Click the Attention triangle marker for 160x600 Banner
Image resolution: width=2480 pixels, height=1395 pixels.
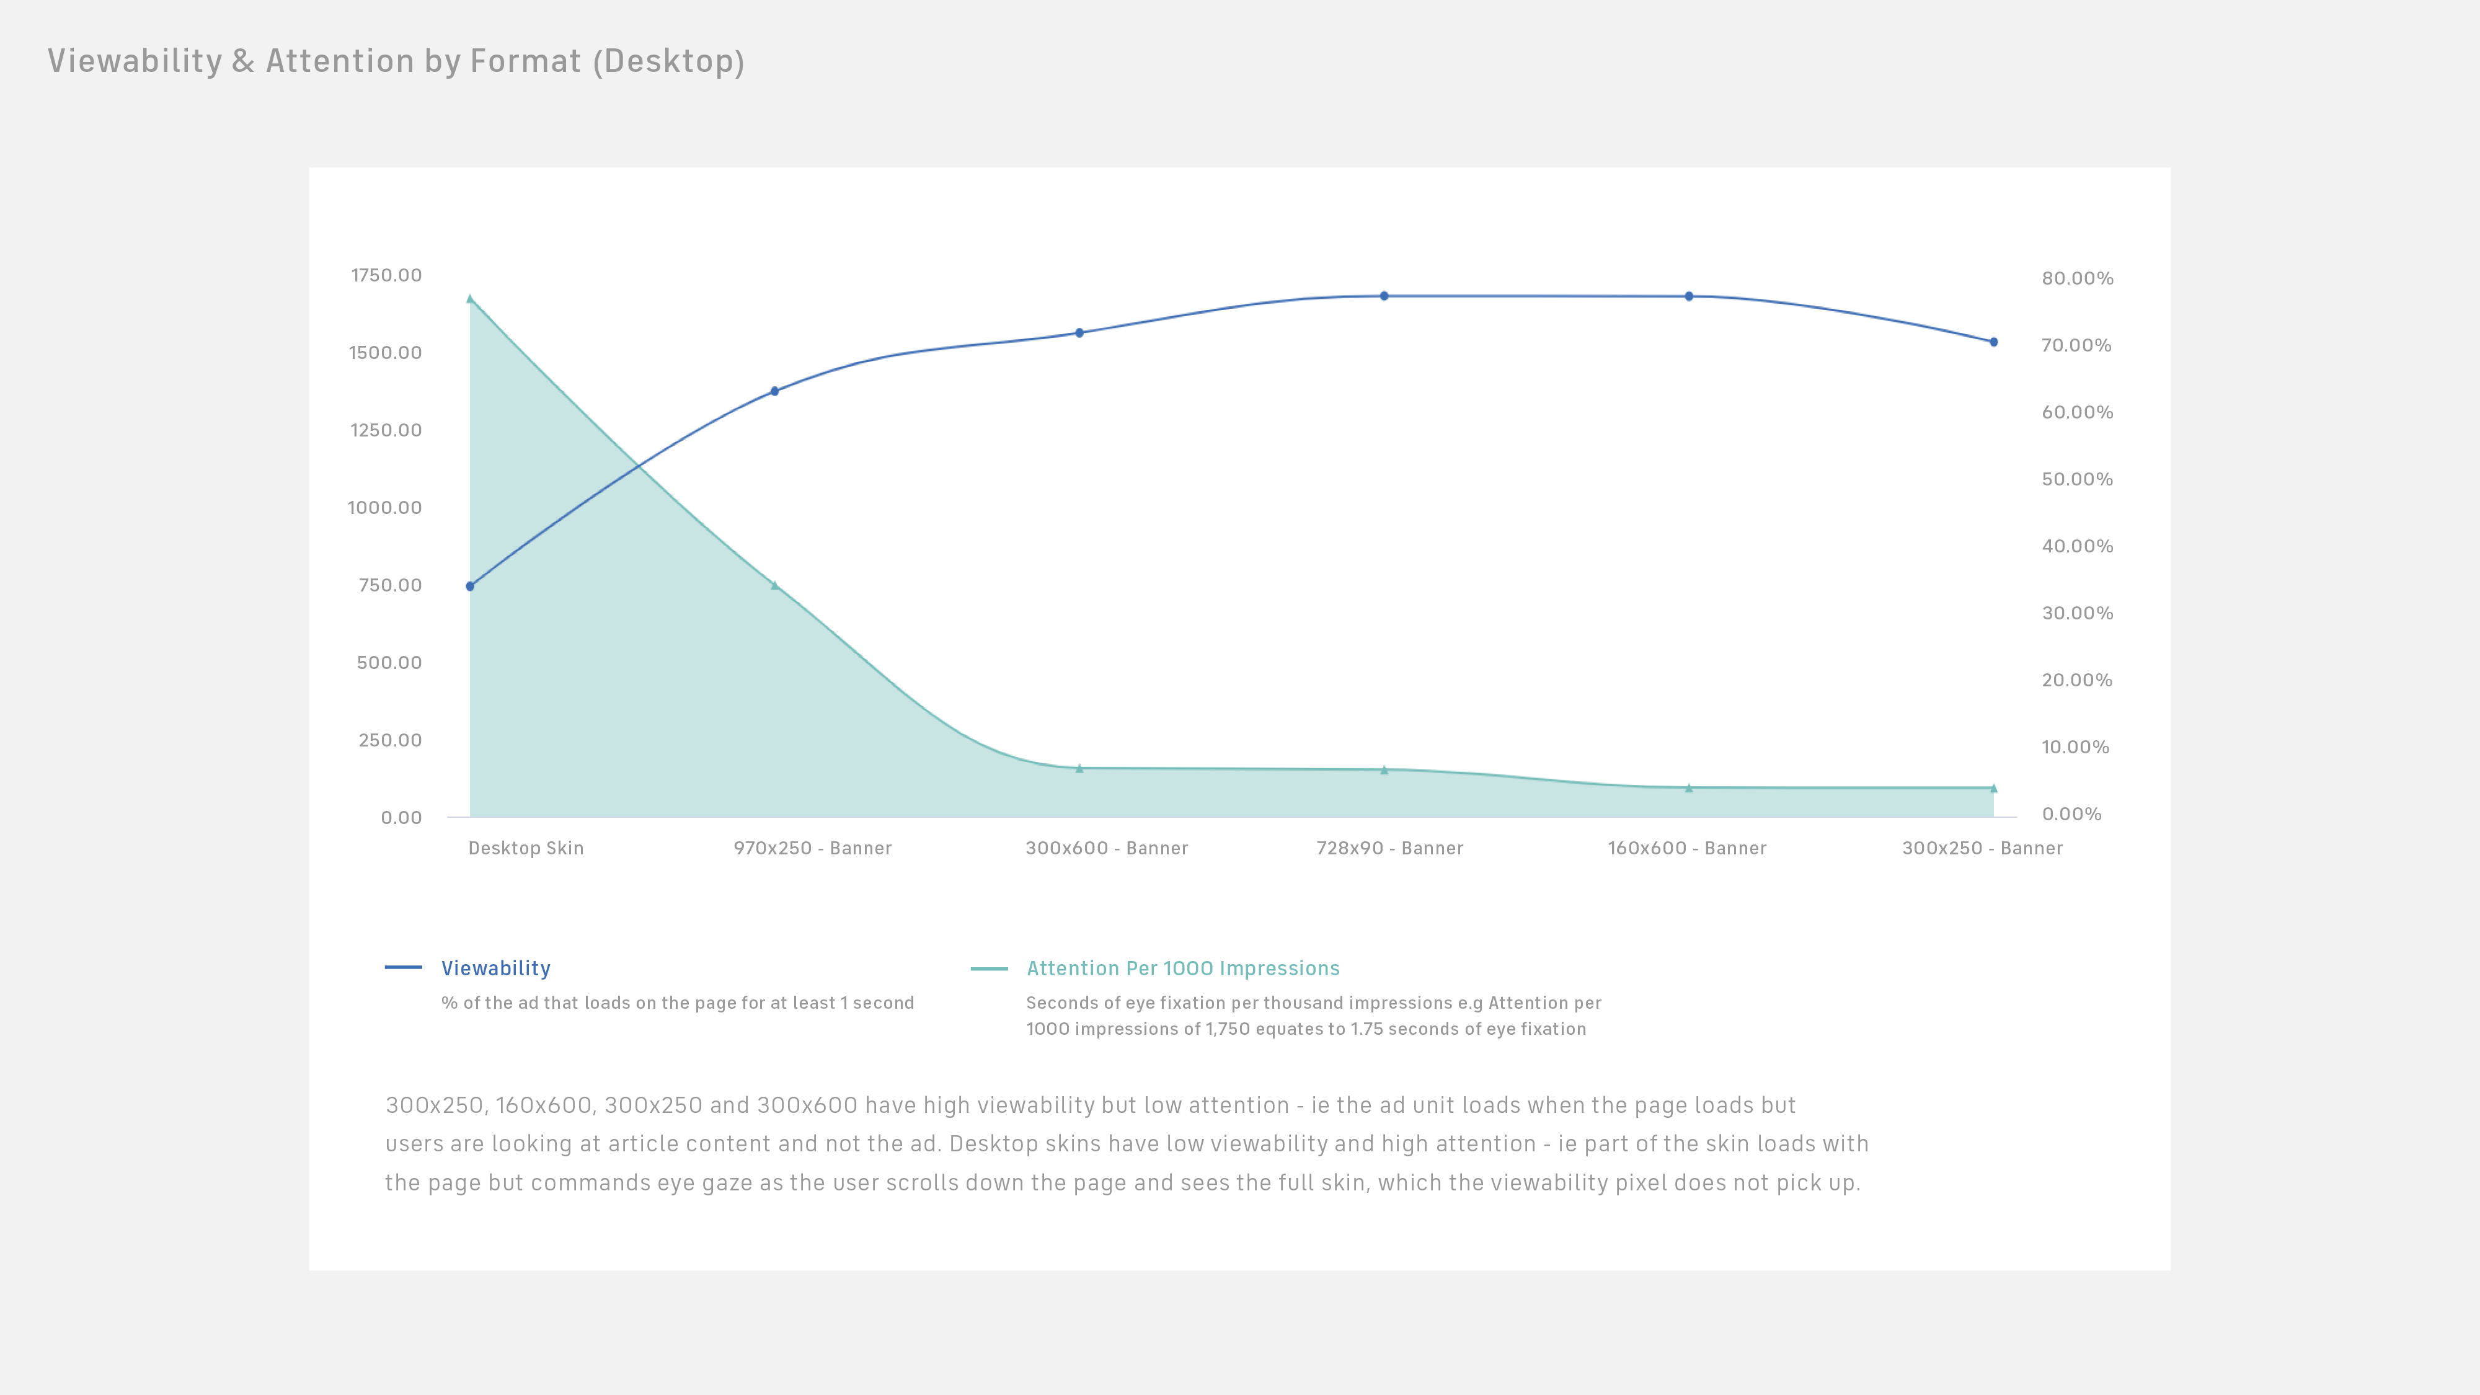[1689, 787]
